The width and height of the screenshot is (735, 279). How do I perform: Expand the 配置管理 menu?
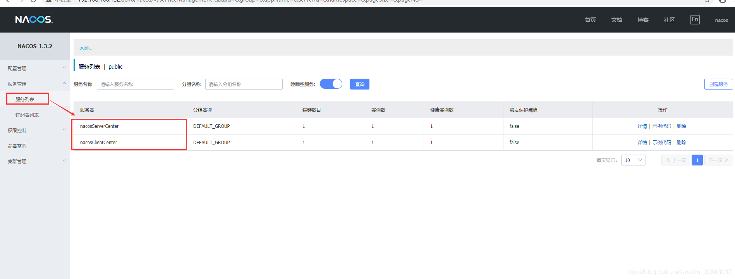coord(35,68)
